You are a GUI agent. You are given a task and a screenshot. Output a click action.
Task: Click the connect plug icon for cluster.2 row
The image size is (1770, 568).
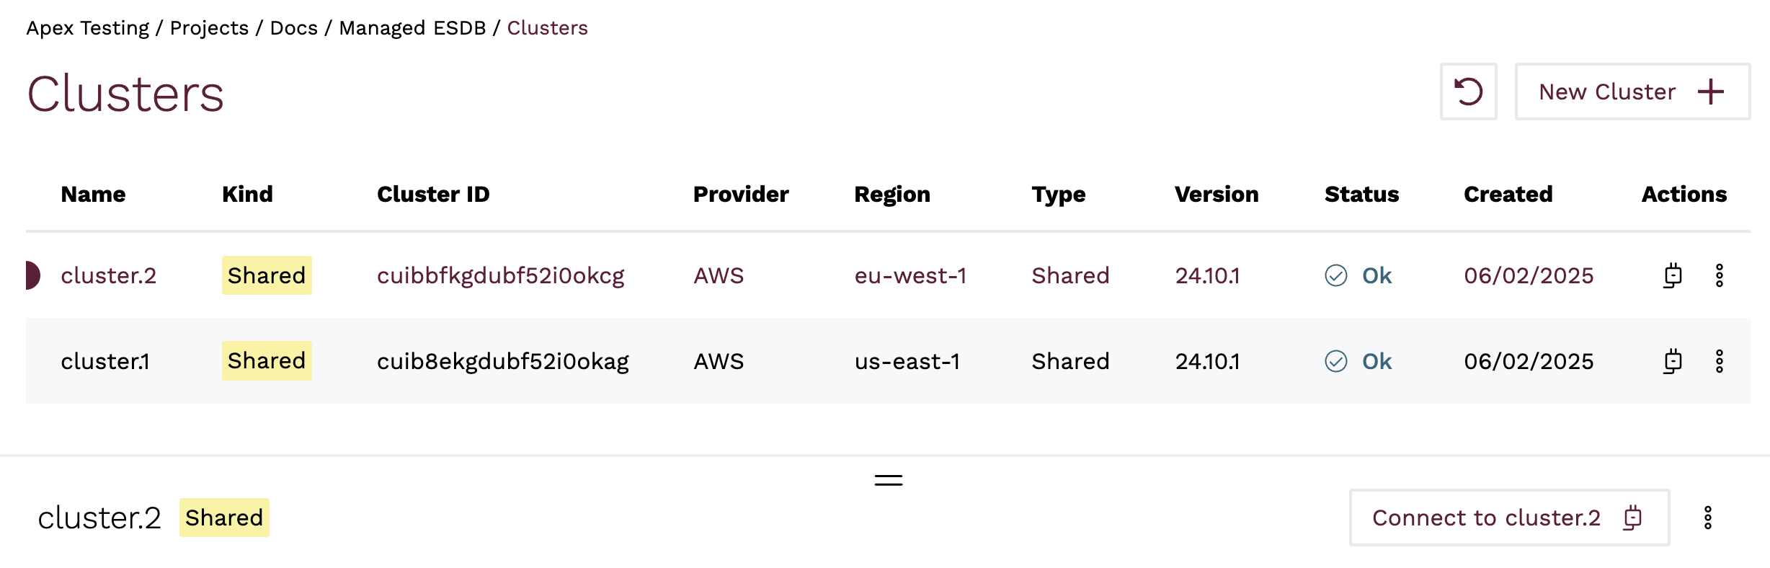(x=1672, y=275)
